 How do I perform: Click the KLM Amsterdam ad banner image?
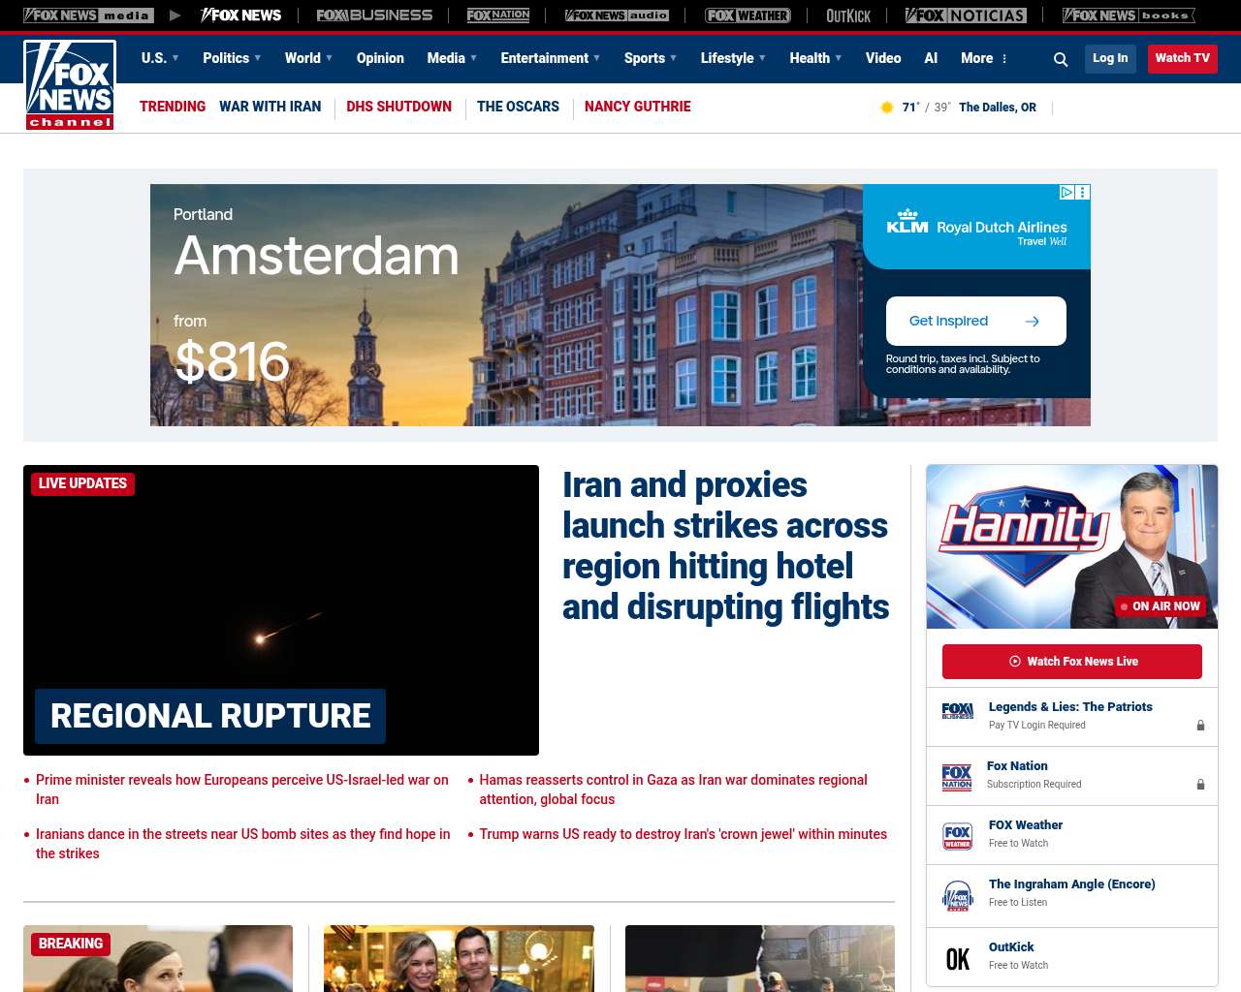click(x=620, y=305)
